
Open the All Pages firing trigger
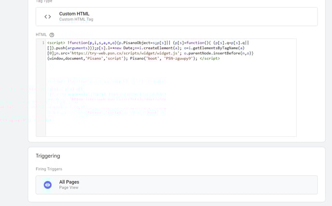click(177, 185)
